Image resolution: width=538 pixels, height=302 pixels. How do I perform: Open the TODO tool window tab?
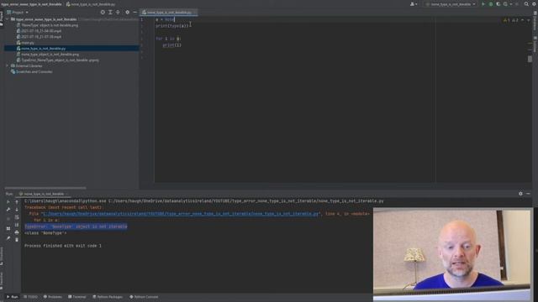30,296
